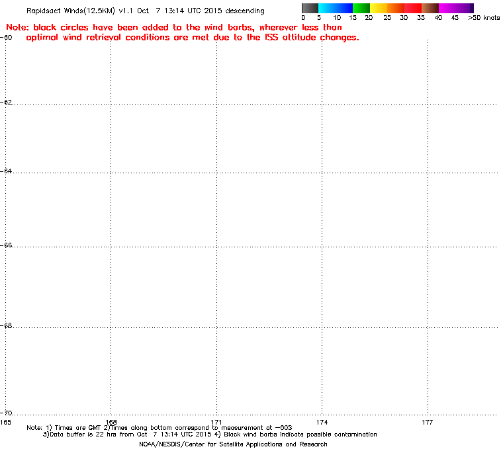Click the orange 25-30 knots color segment
Image resolution: width=503 pixels, height=455 pixels.
(x=396, y=8)
